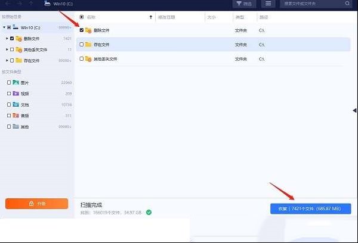Viewport: 358px width, 243px height.
Task: Click the 音频 audio type icon
Action: [16, 116]
